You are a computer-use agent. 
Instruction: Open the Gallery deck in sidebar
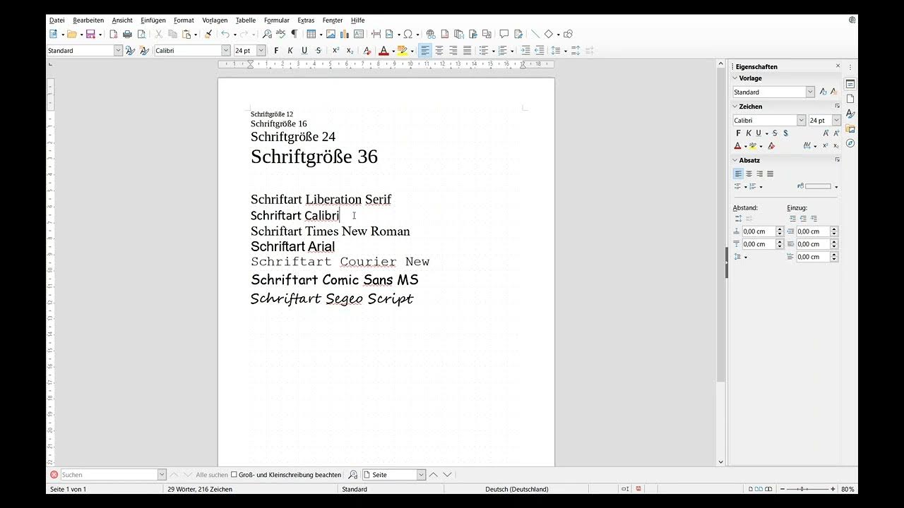coord(850,128)
